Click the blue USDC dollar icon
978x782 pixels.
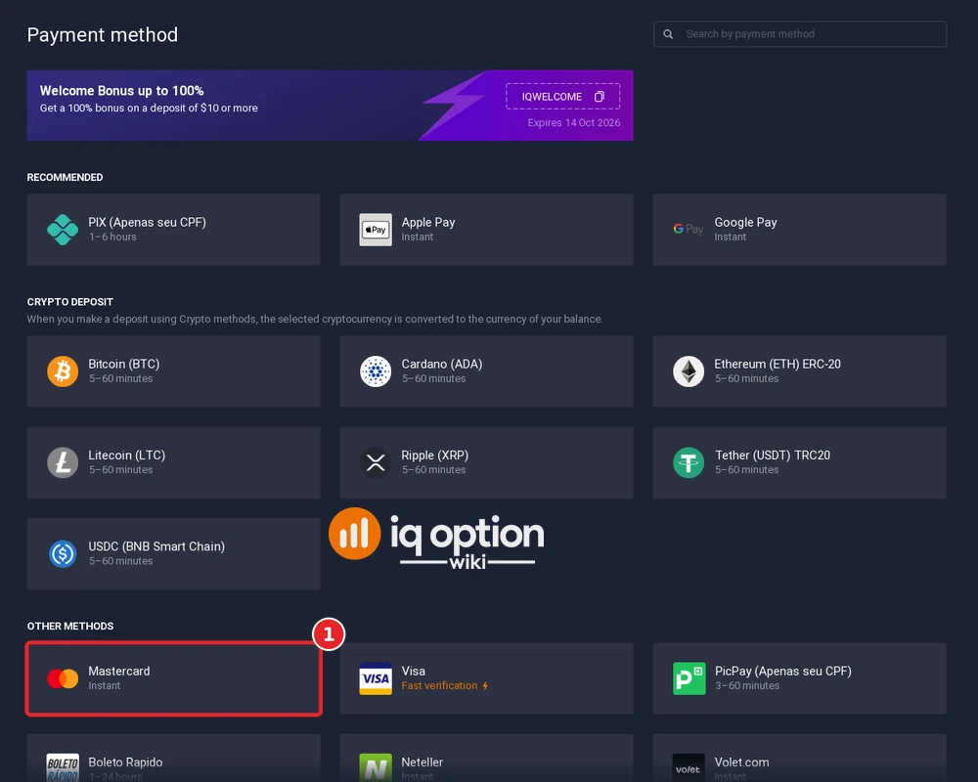(63, 554)
